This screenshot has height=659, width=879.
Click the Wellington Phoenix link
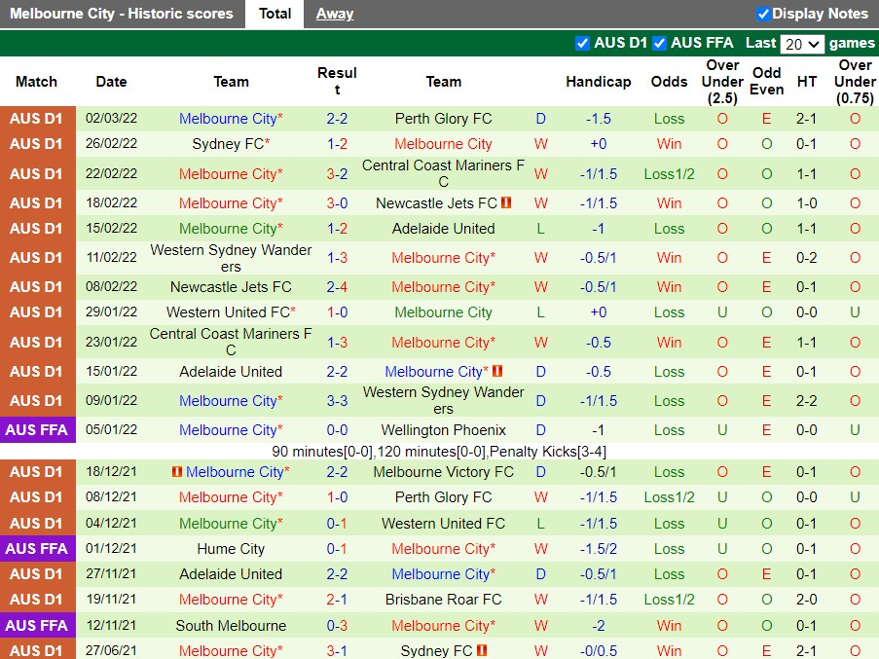(x=444, y=429)
